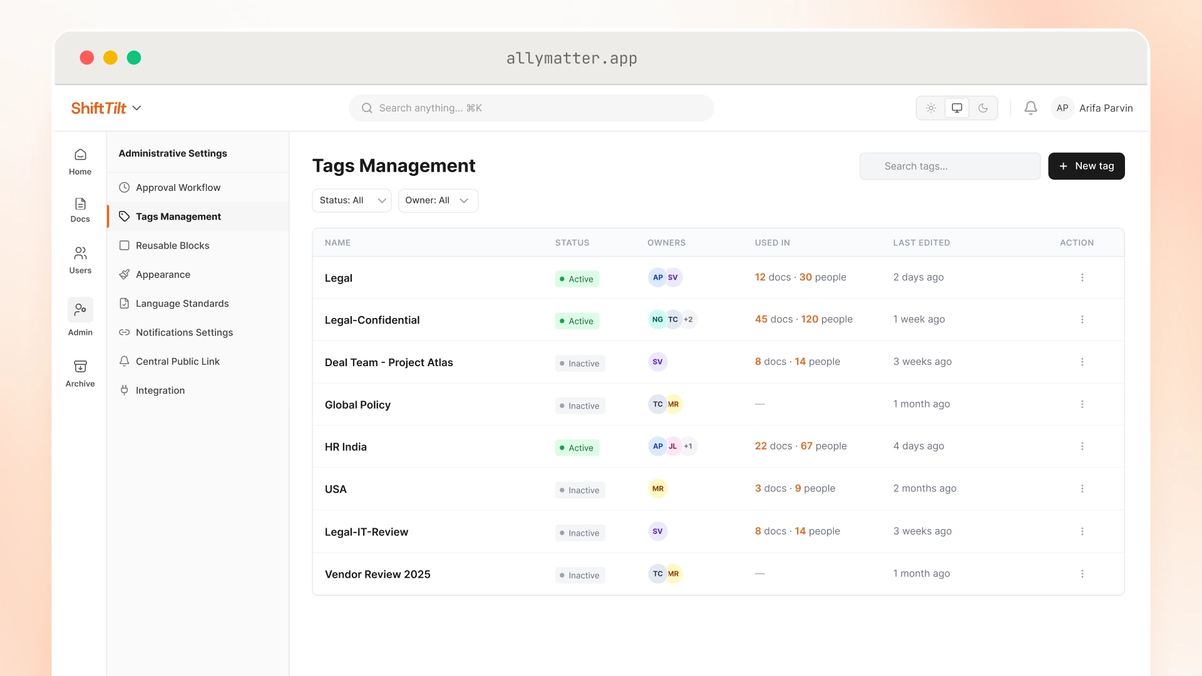Open Language Standards settings
This screenshot has height=676, width=1202.
pos(198,303)
